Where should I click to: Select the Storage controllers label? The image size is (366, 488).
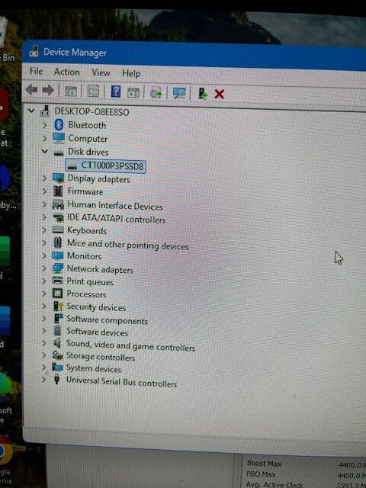coord(101,357)
